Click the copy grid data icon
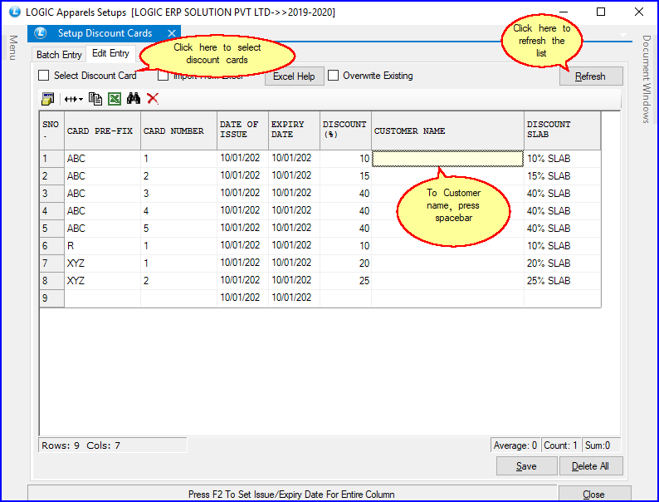Image resolution: width=659 pixels, height=502 pixels. tap(95, 99)
